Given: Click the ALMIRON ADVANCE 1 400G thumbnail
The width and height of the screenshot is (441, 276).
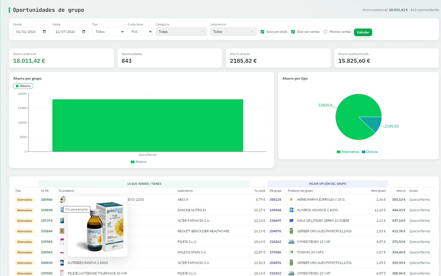Looking at the screenshot, I should click(291, 210).
